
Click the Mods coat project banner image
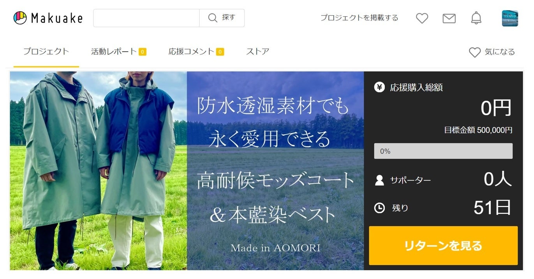[x=187, y=170]
